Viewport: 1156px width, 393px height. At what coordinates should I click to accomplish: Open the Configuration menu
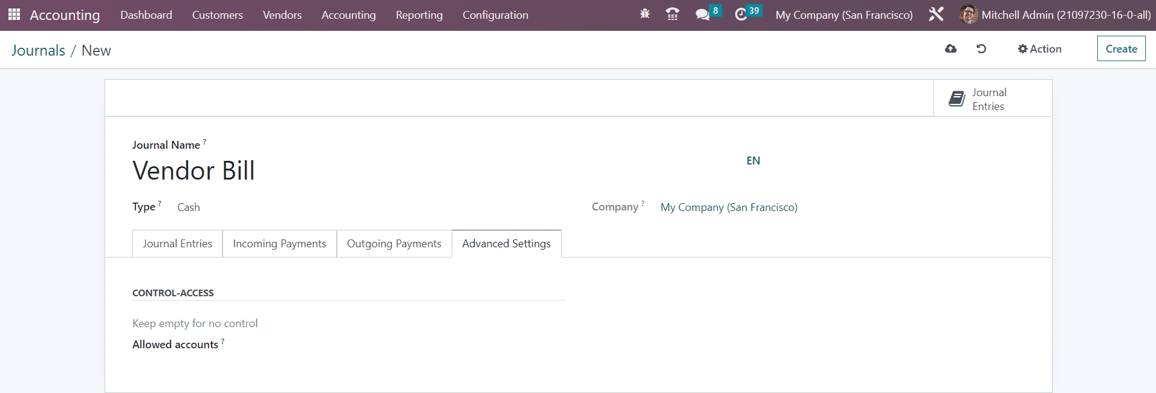click(495, 15)
